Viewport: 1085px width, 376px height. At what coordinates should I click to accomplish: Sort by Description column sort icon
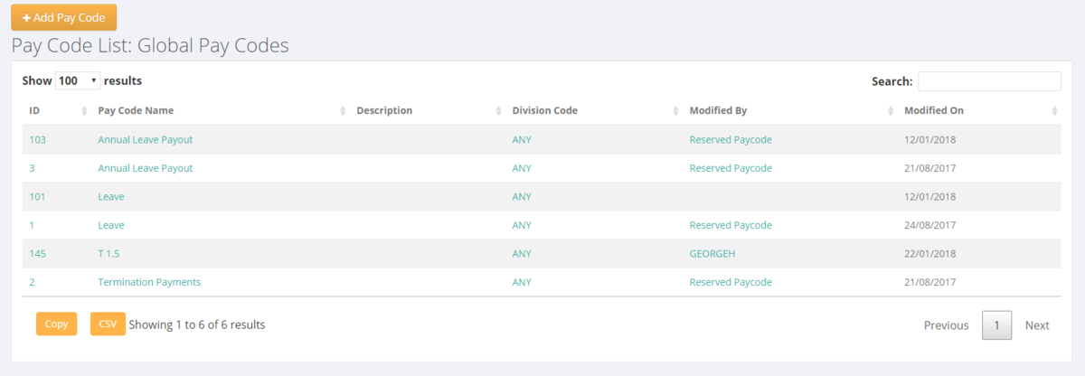(498, 111)
